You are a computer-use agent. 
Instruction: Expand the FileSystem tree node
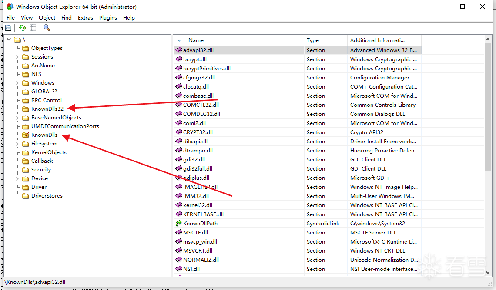click(17, 144)
